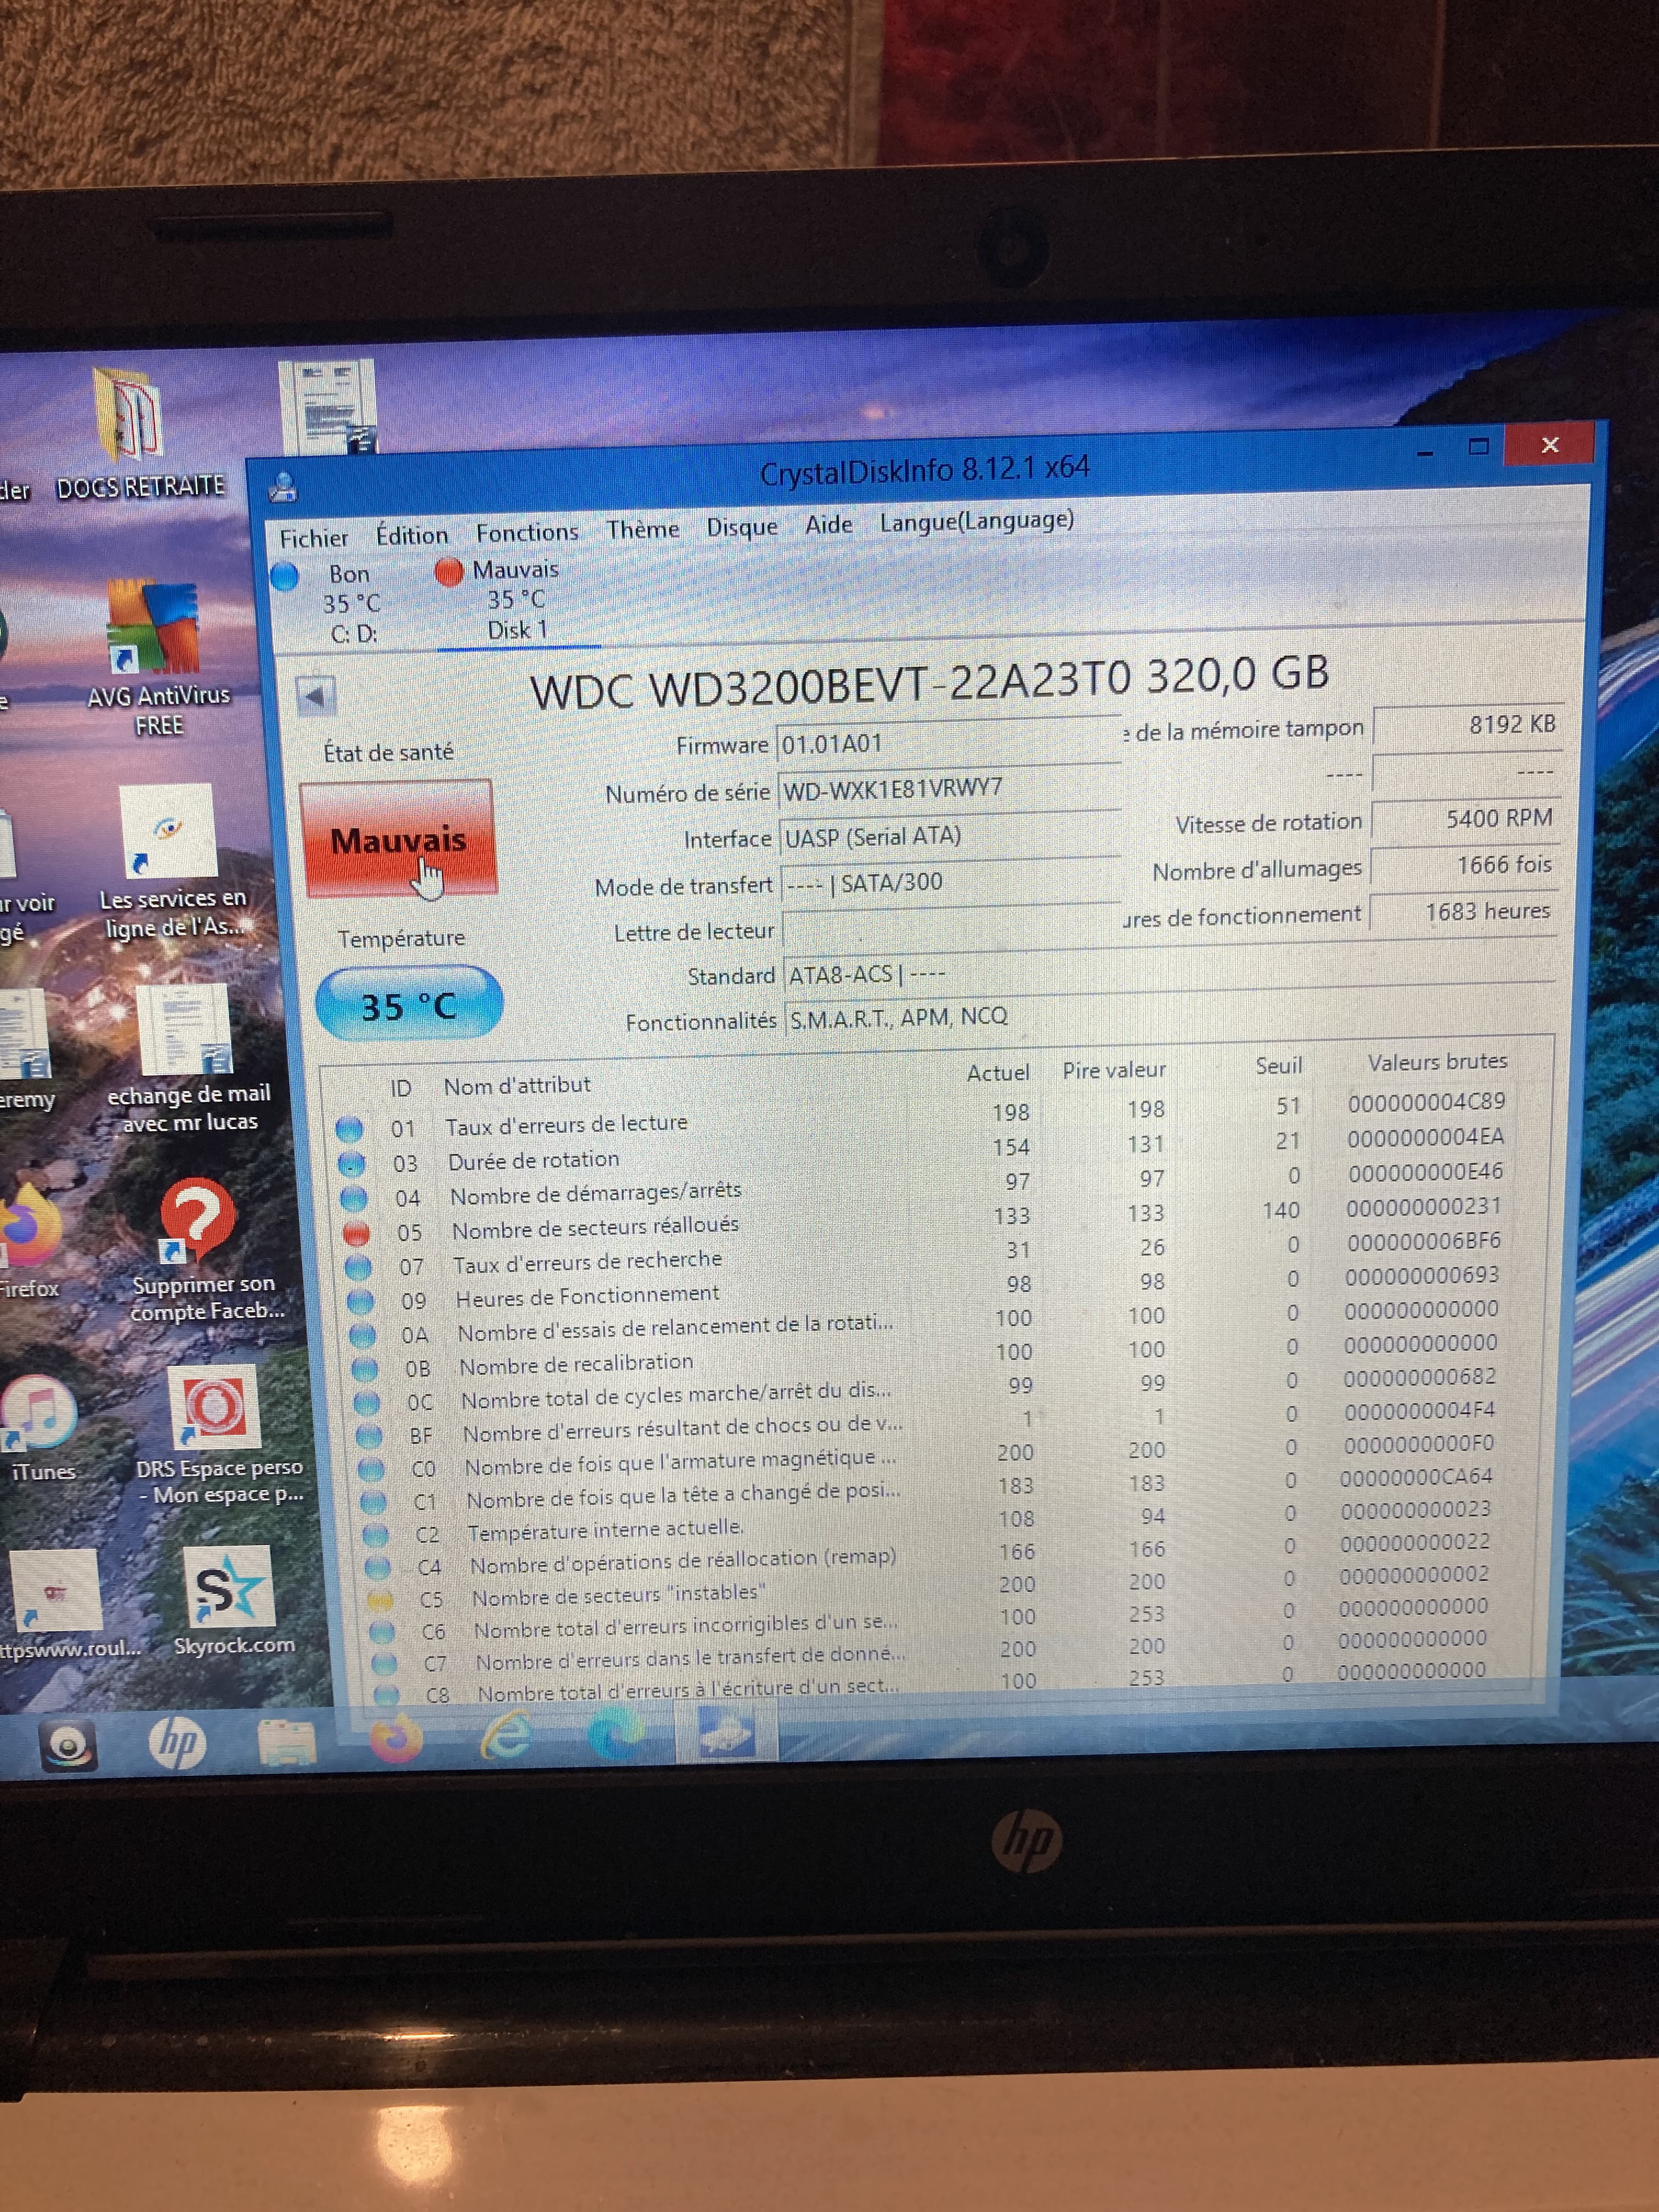Click the power-on count 1666 fois
Image resolution: width=1659 pixels, height=2212 pixels.
(1465, 865)
